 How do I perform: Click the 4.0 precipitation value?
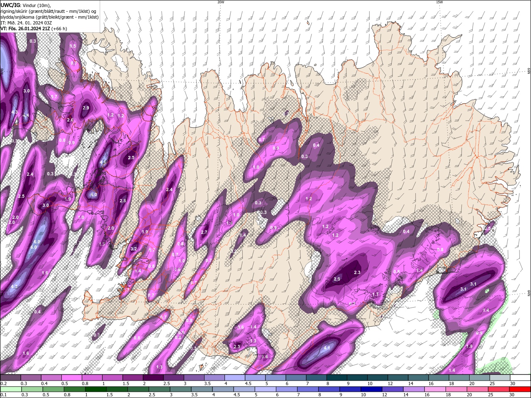click(x=94, y=194)
